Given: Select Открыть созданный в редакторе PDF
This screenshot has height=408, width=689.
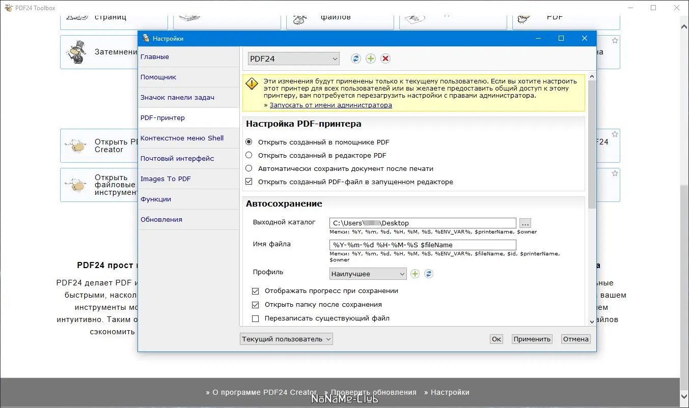Looking at the screenshot, I should point(249,155).
